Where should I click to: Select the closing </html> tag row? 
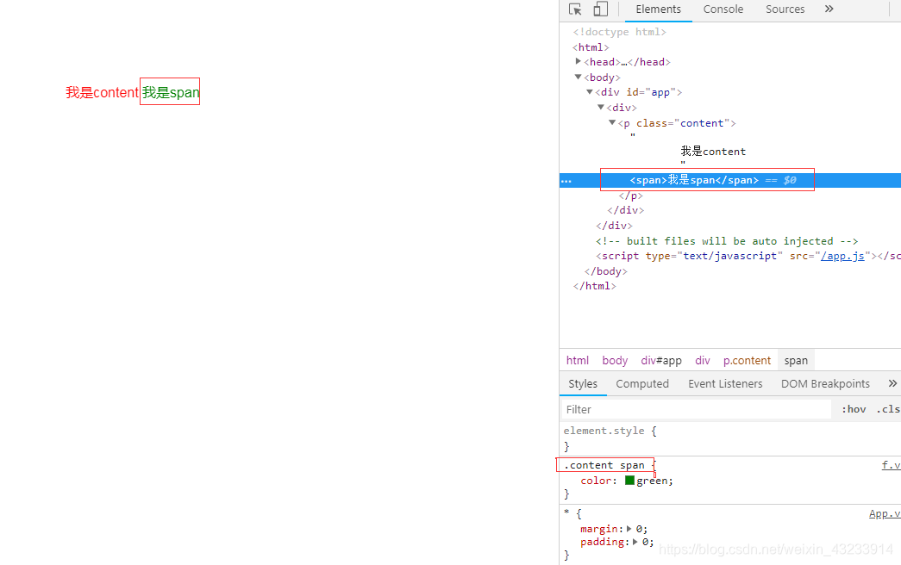(594, 286)
